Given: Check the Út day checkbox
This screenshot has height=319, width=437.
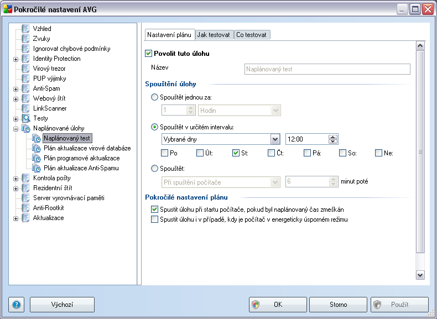Looking at the screenshot, I should (x=200, y=153).
